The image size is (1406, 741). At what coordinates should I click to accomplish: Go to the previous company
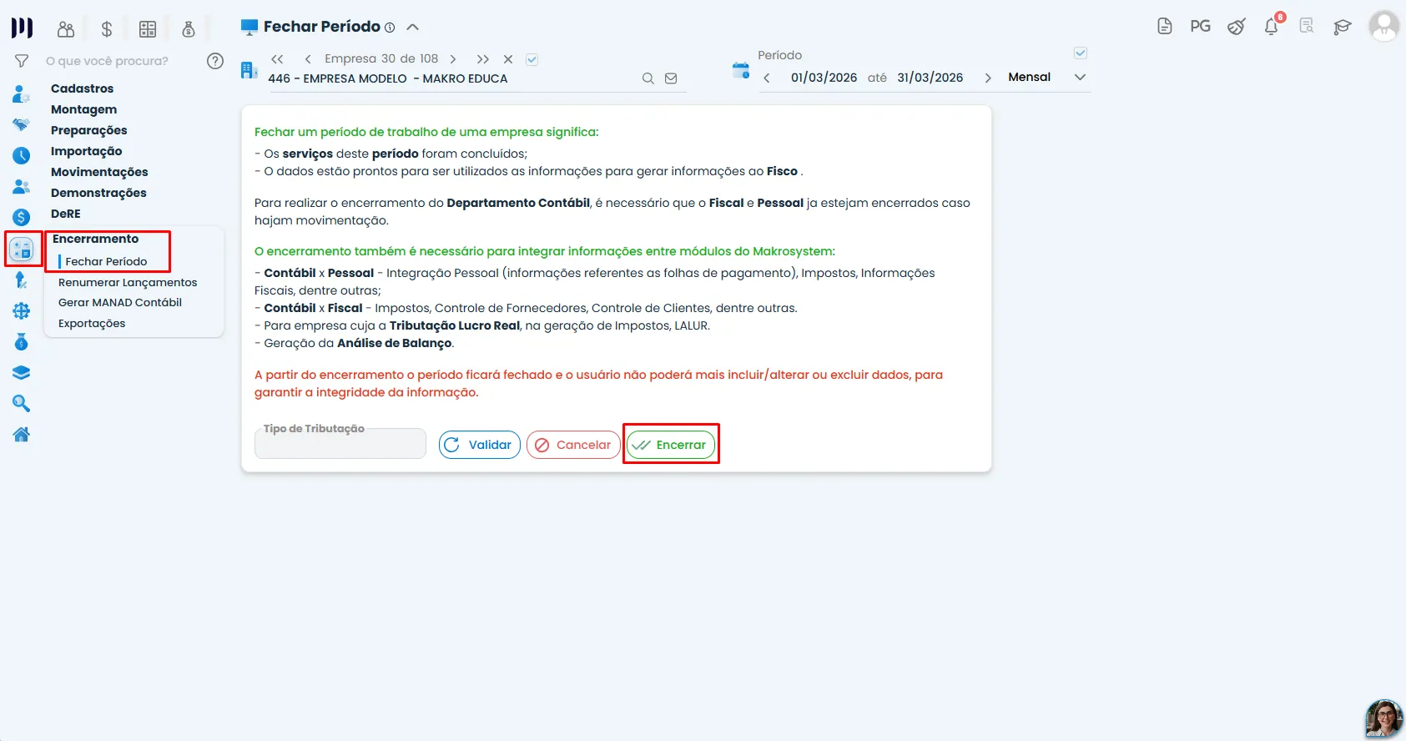coord(308,59)
